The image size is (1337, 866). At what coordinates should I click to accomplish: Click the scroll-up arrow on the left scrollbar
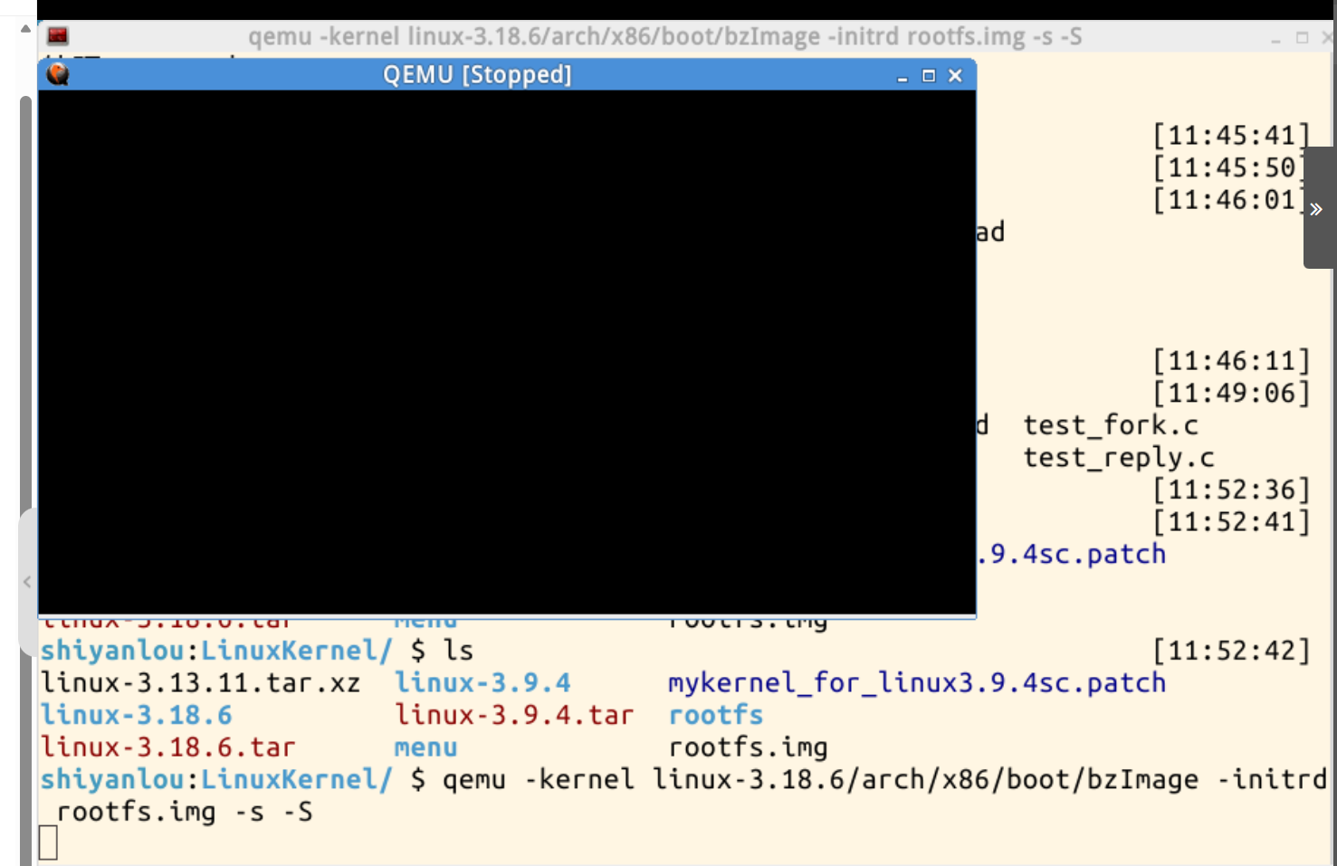pos(25,29)
